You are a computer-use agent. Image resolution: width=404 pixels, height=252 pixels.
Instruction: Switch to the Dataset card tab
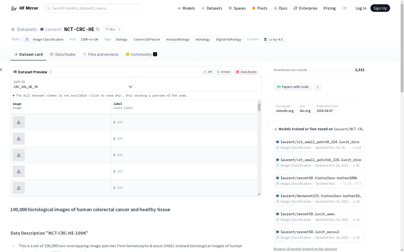tap(28, 54)
